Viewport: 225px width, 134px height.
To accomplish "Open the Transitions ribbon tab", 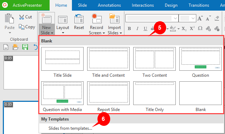I will pyautogui.click(x=199, y=5).
